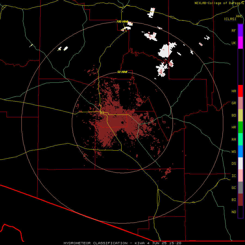The image size is (245, 245).
Task: Click the '100 NMI' range ring label
Action: pos(122,22)
